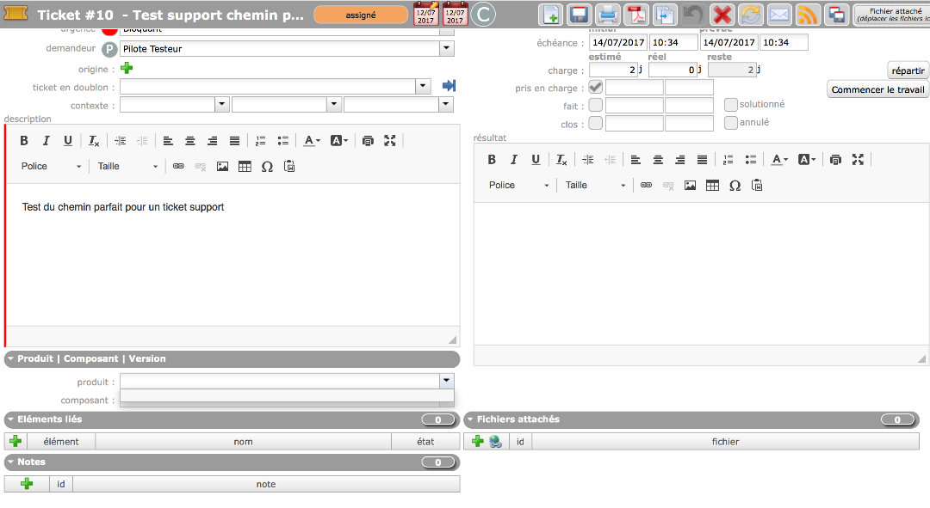This screenshot has width=930, height=508.
Task: Send the ticket by email via envelope icon
Action: tap(779, 15)
